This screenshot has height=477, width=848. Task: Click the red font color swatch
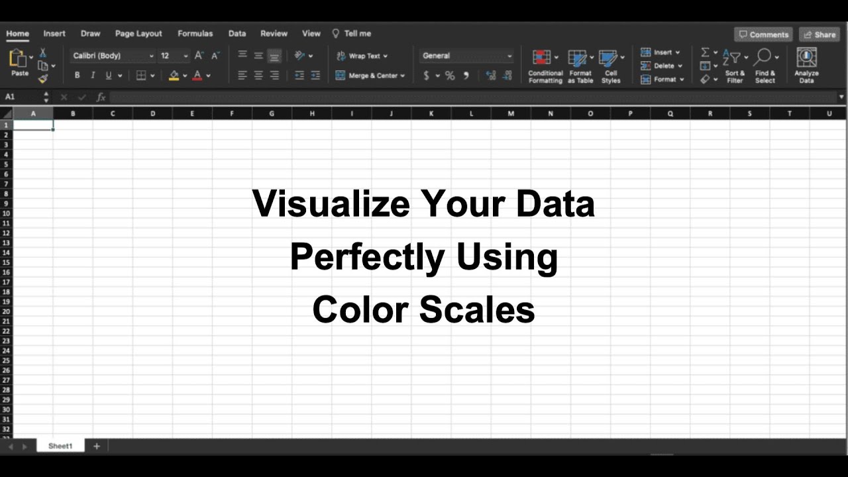[x=197, y=76]
